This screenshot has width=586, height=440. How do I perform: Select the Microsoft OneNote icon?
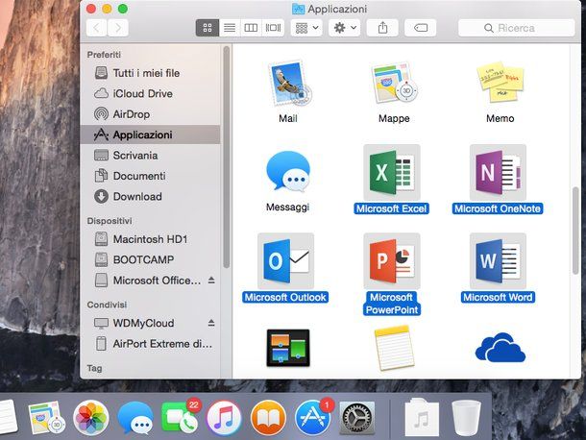click(x=498, y=172)
